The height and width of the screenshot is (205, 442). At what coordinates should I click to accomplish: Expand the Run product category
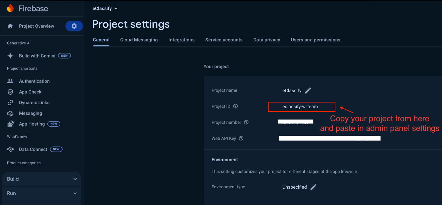[75, 193]
